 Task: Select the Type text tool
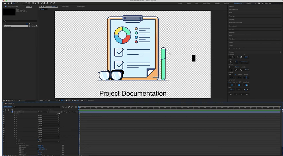(x=38, y=3)
